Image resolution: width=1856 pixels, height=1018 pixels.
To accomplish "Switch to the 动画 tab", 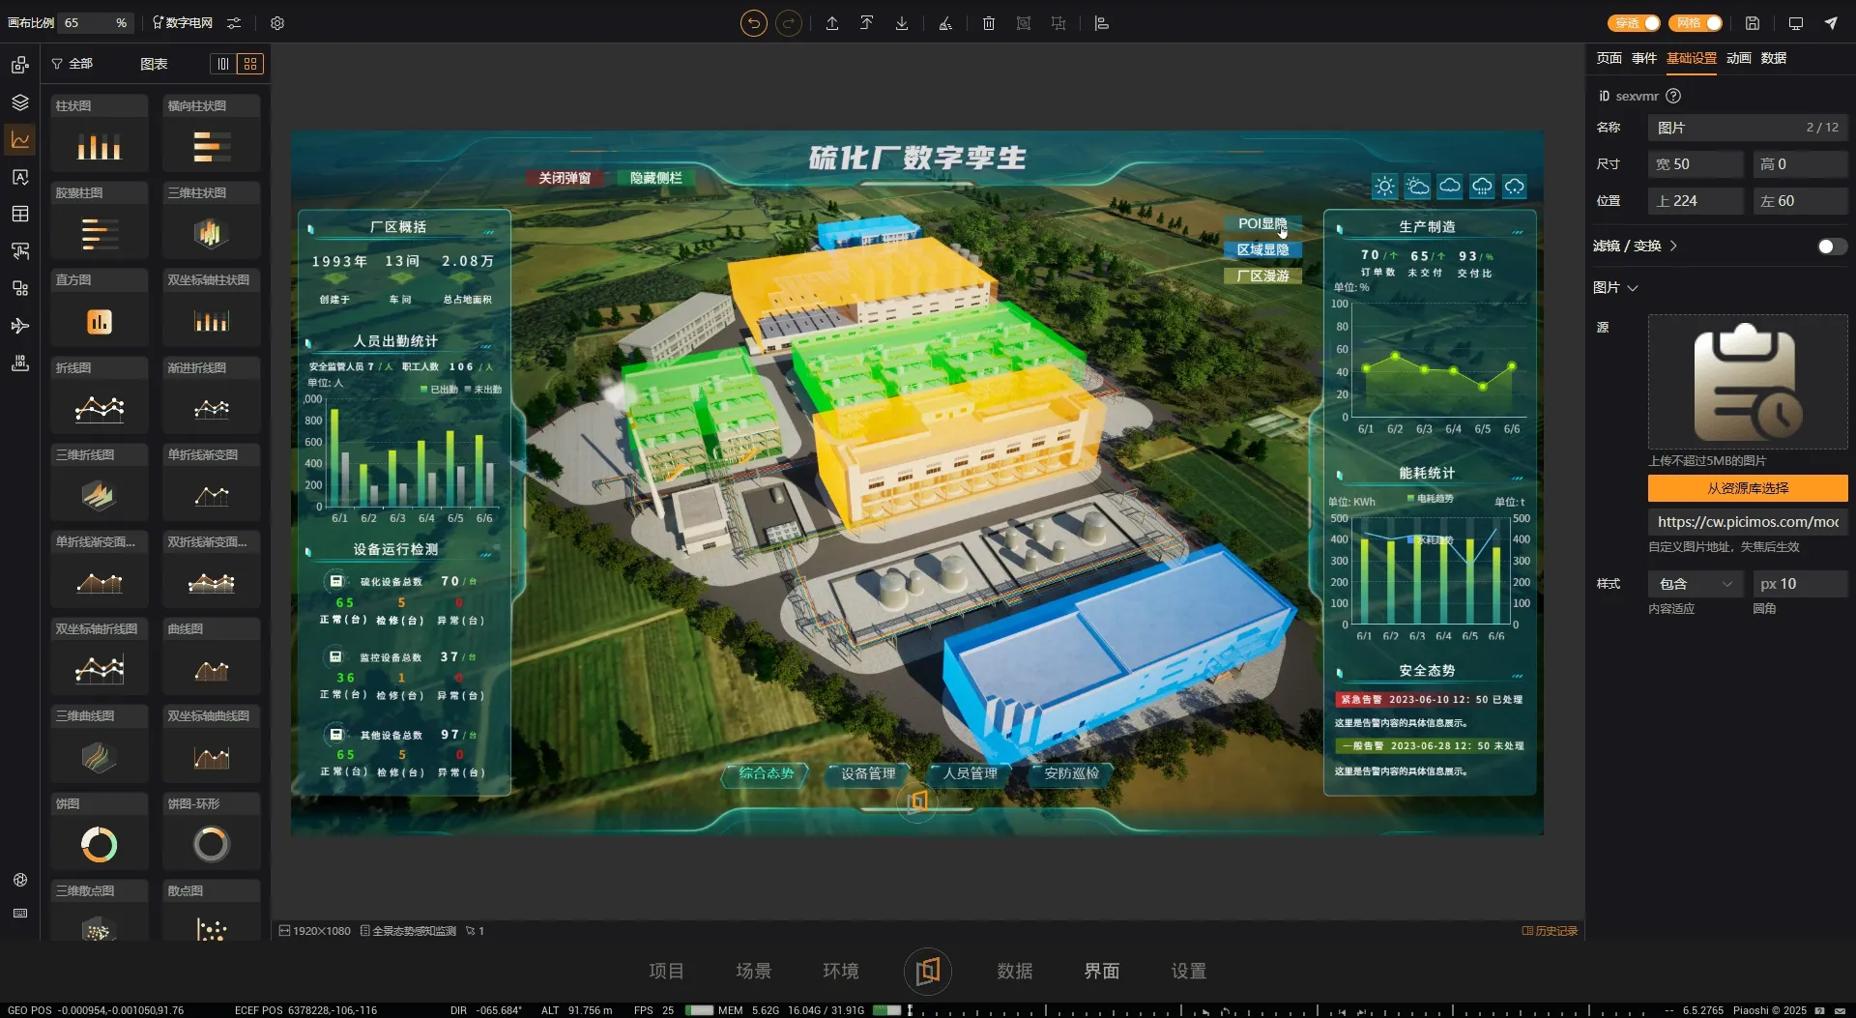I will 1738,58.
